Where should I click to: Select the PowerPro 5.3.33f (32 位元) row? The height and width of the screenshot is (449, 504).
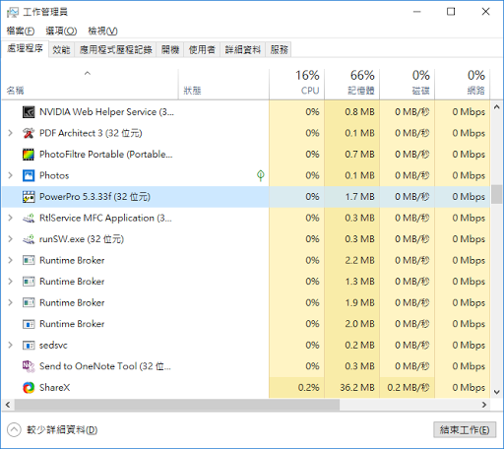click(x=246, y=197)
